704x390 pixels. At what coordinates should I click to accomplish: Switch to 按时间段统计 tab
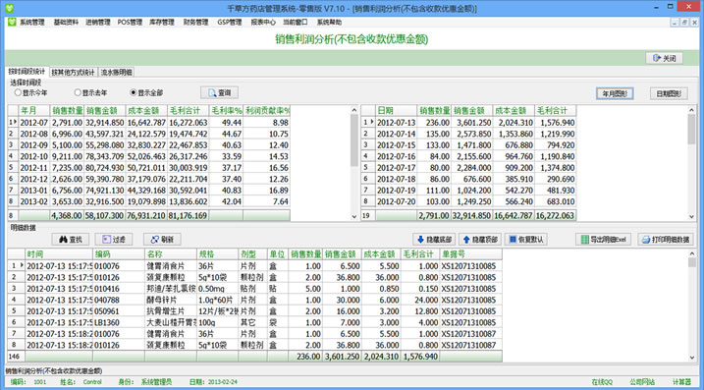click(27, 72)
